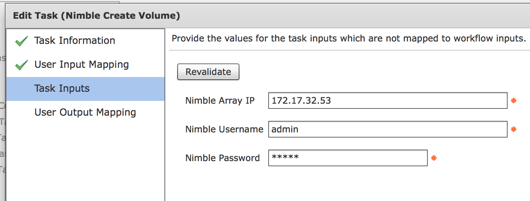Open the Task Information step
This screenshot has width=530, height=201.
(75, 41)
